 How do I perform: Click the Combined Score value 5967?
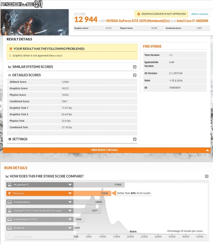[64, 101]
